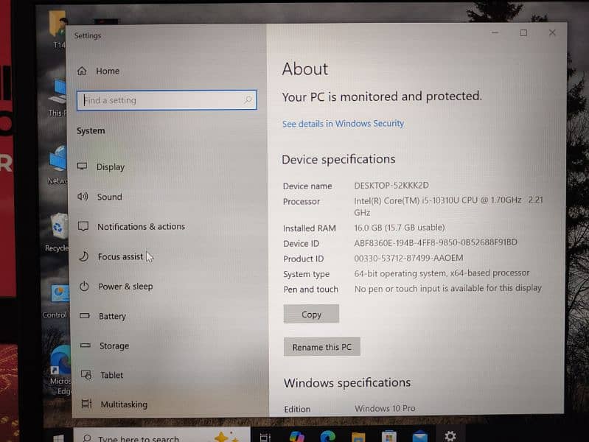Click the Tablet icon in sidebar

click(x=86, y=374)
